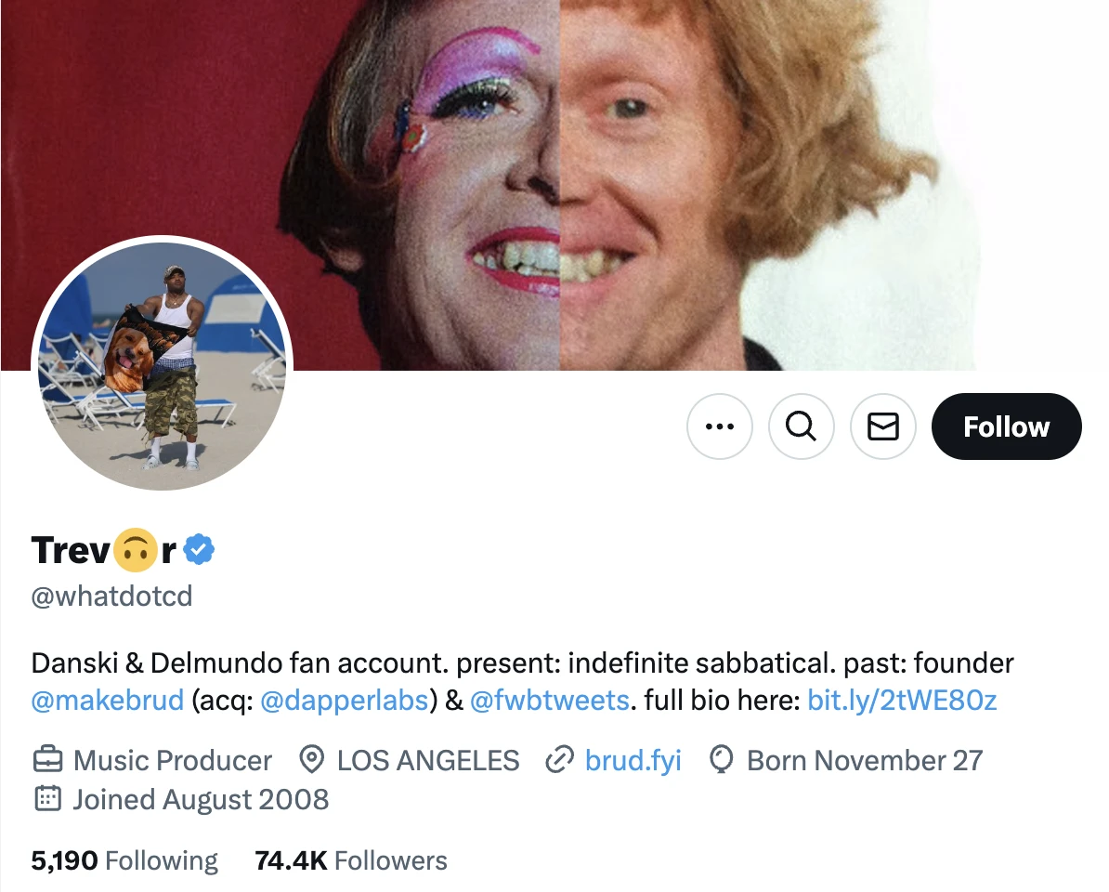
Task: Click the search magnifier icon on profile
Action: 801,426
